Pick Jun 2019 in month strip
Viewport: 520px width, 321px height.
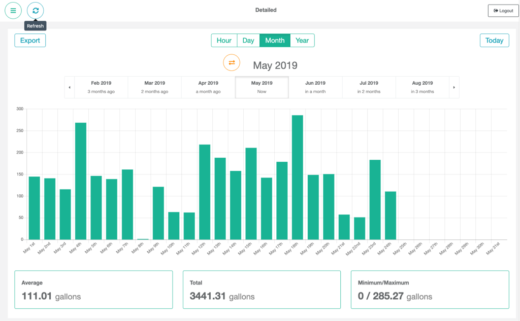pos(315,87)
